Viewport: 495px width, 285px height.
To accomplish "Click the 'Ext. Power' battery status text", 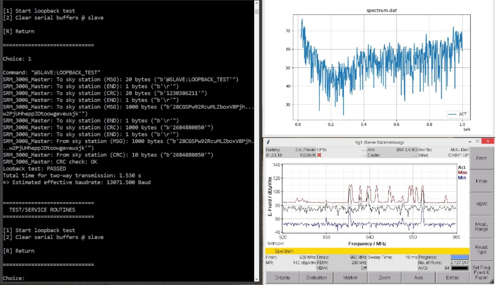I will (306, 150).
